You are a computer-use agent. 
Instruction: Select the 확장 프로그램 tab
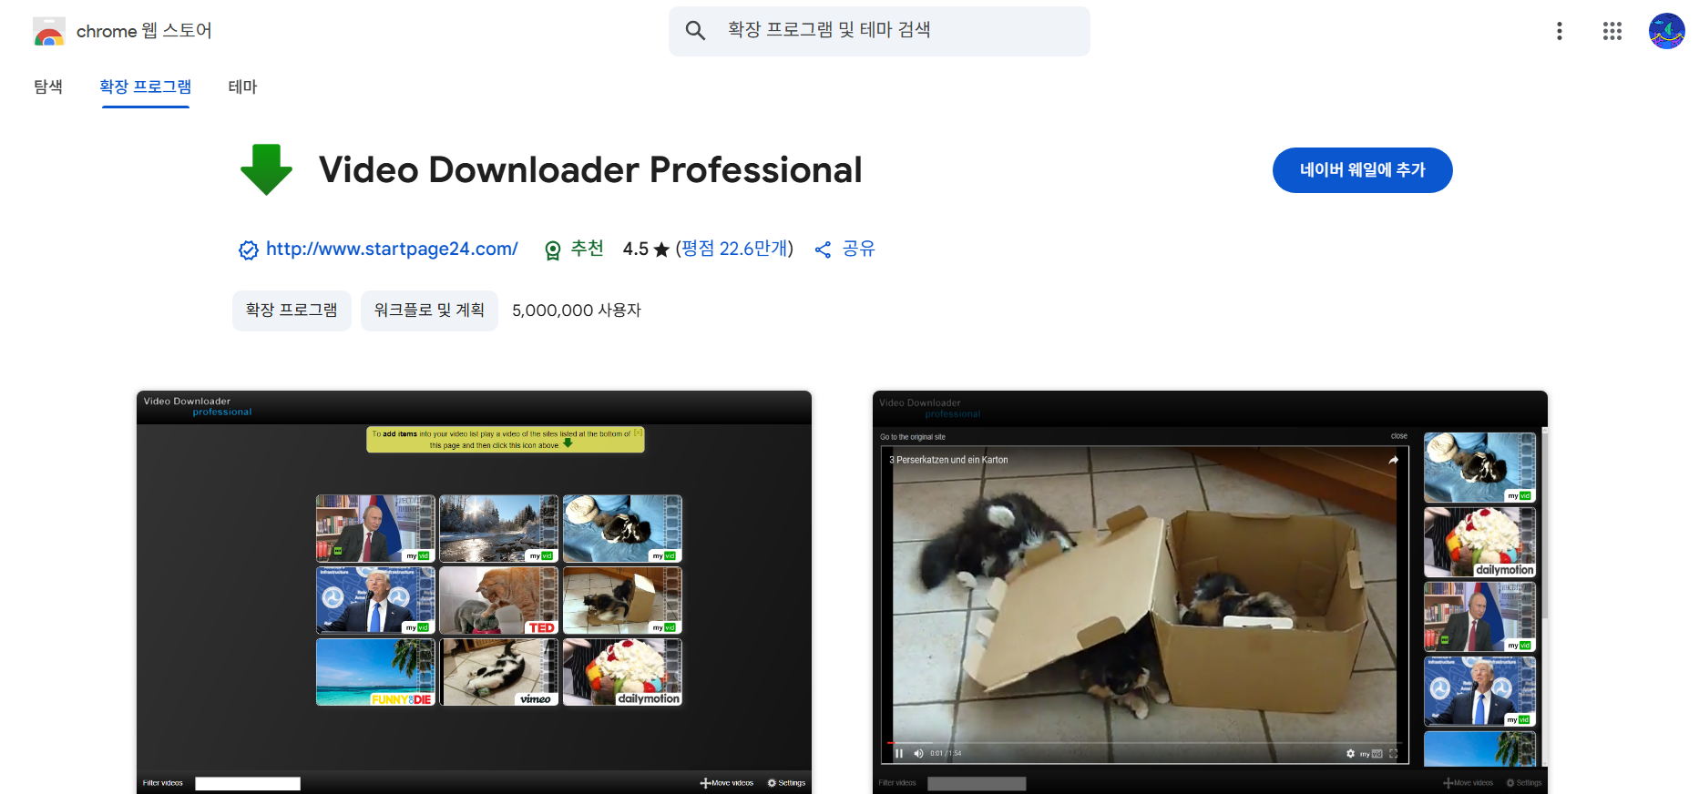(x=146, y=87)
